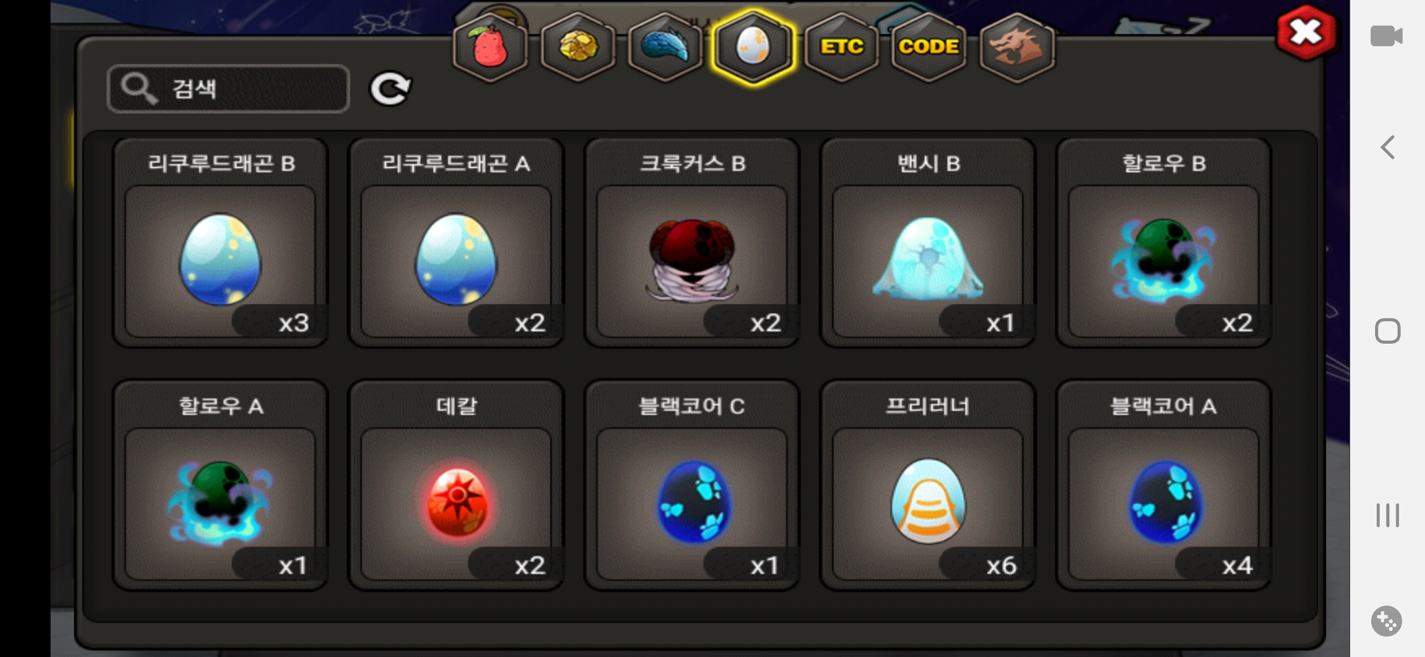Select the 할로우 B egg

point(1164,243)
